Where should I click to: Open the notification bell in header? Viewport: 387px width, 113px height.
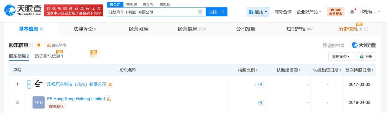point(352,12)
